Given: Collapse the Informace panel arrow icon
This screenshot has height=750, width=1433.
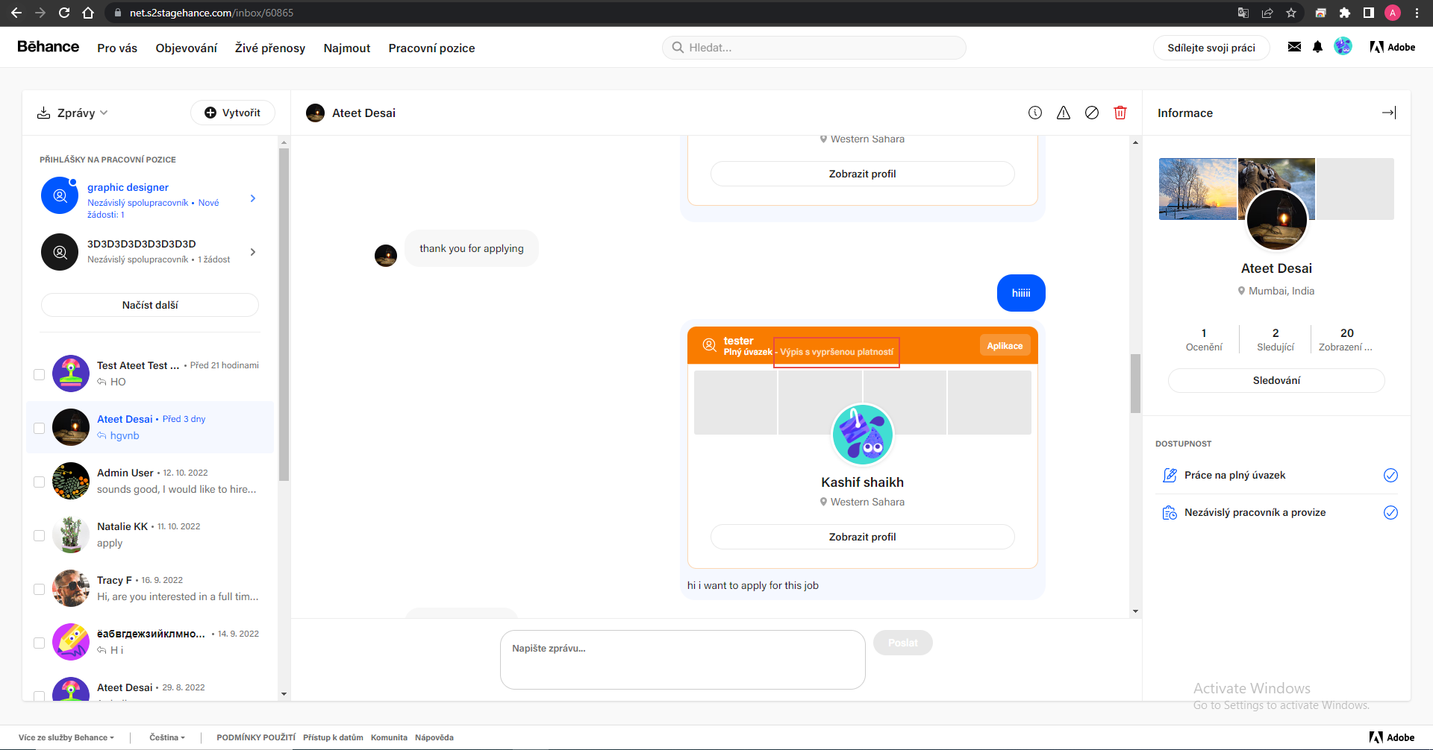Looking at the screenshot, I should coord(1388,113).
